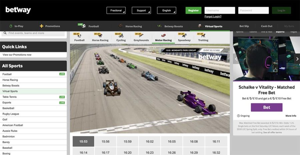Click the search magnifier icon

tap(5, 33)
